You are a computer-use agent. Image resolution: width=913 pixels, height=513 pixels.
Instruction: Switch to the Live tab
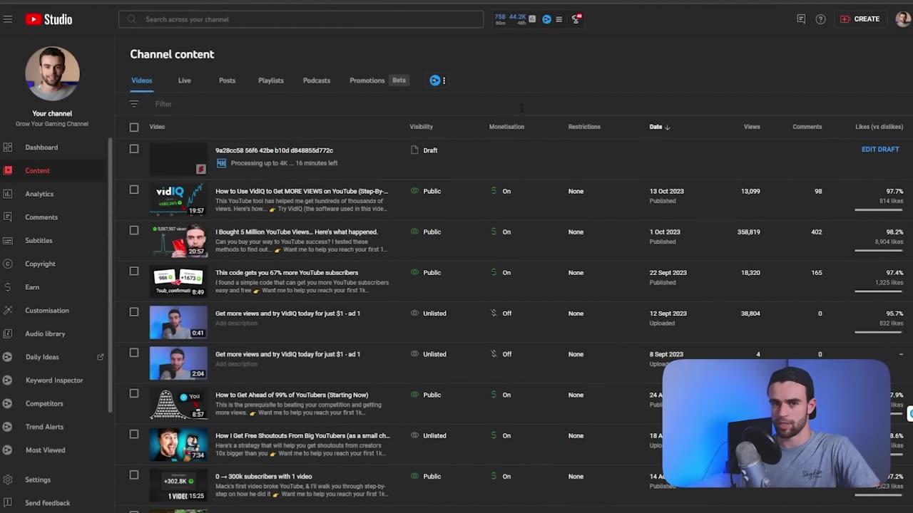pos(184,81)
